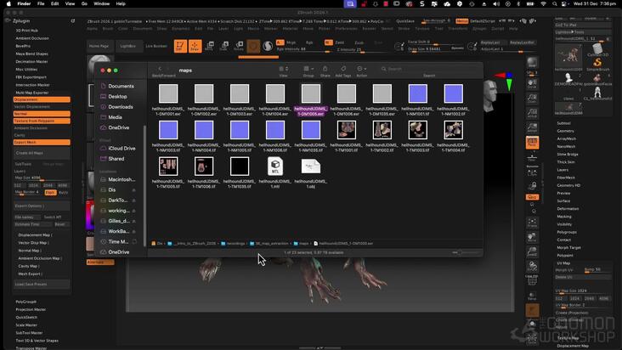The height and width of the screenshot is (350, 622).
Task: Click the orange Qvz axis button
Action: [532, 197]
